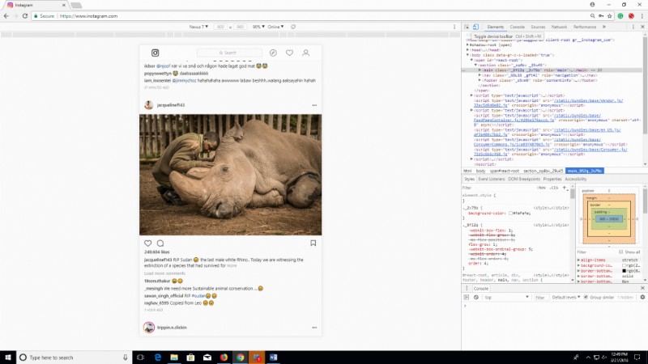Show more DevTools tabs chevron

click(604, 27)
